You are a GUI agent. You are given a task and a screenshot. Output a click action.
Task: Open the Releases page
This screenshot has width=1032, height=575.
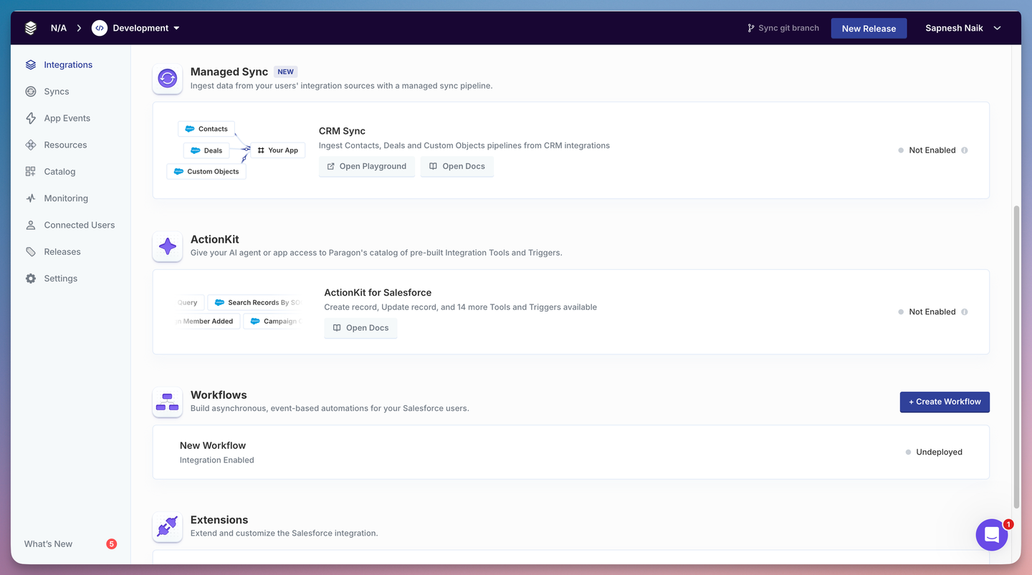(62, 252)
